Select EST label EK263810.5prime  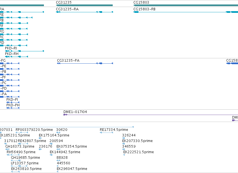26,169
